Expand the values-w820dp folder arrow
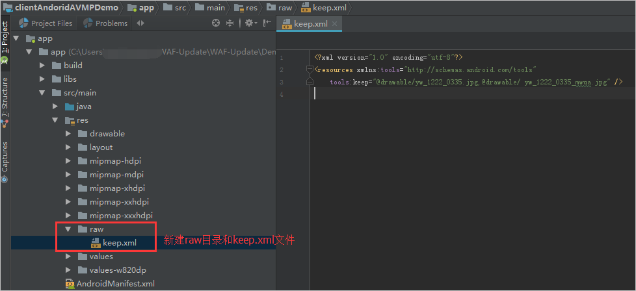Image resolution: width=636 pixels, height=291 pixels. 68,270
